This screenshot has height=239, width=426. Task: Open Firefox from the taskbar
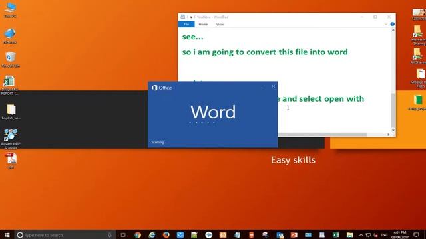point(166,234)
